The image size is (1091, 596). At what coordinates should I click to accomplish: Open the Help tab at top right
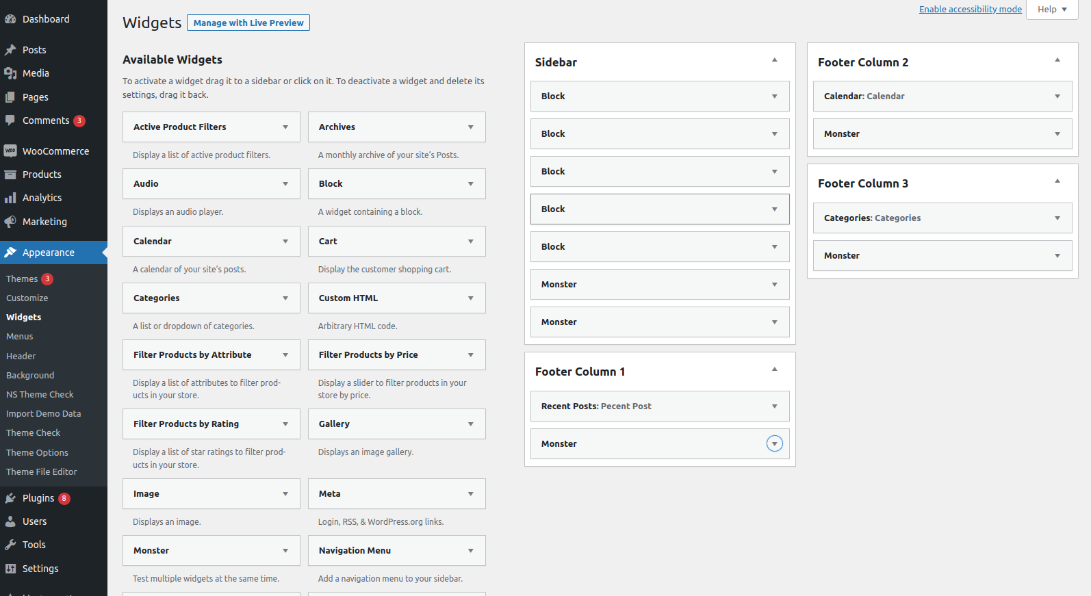[1052, 9]
